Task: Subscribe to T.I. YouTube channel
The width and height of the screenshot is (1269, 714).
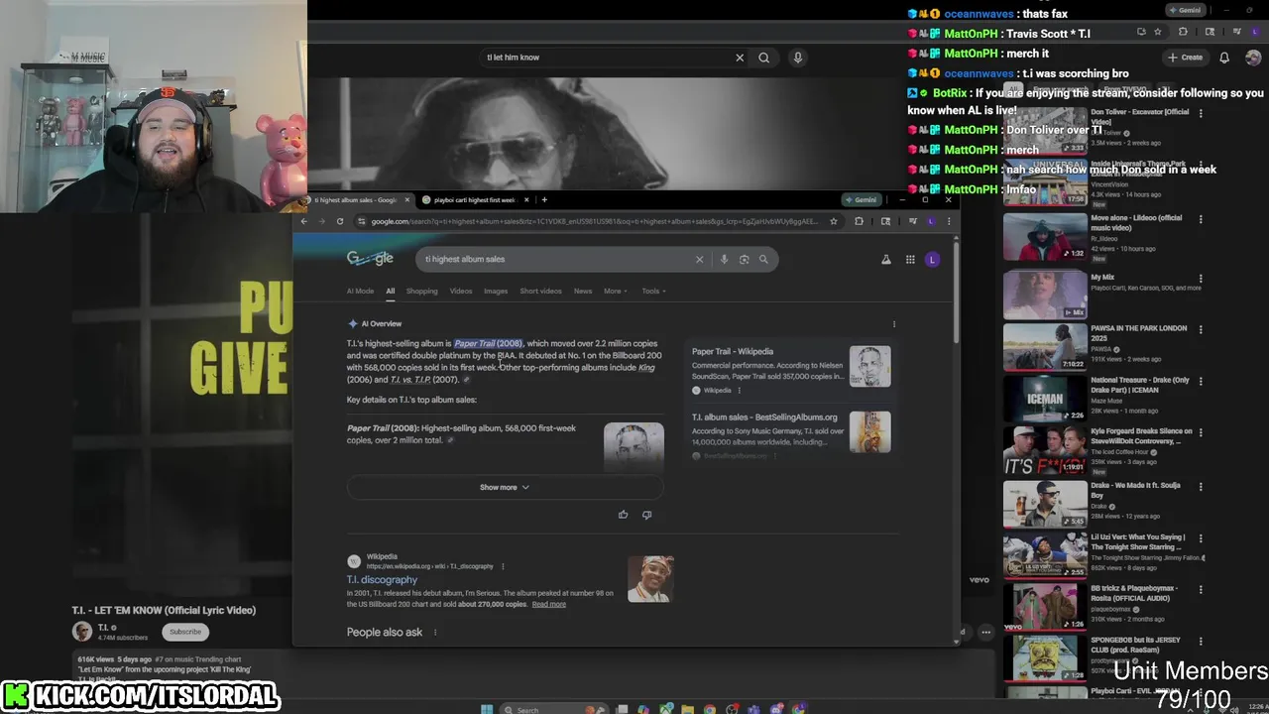Action: coord(185,632)
